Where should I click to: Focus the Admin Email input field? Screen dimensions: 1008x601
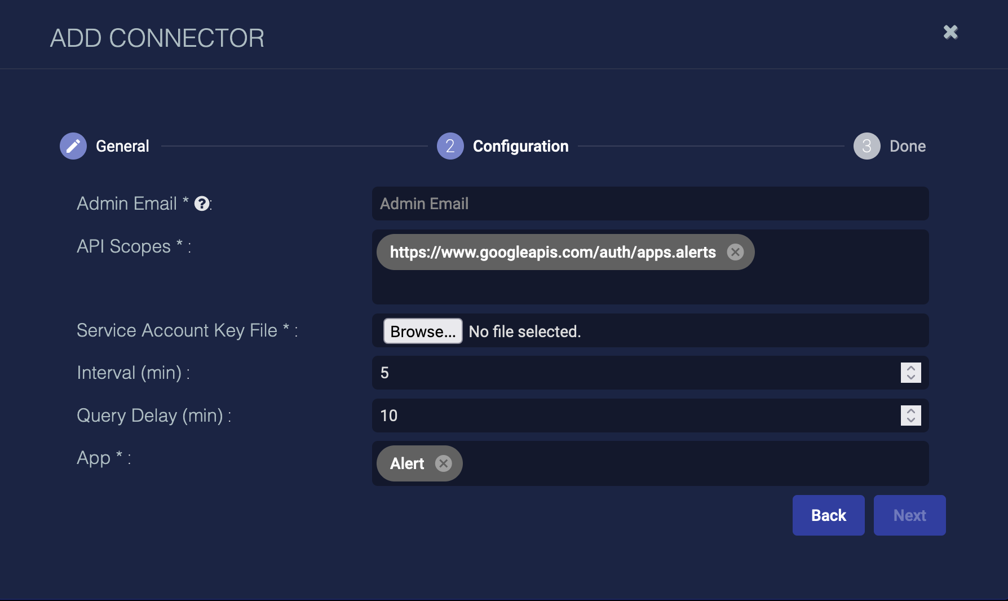coord(650,204)
